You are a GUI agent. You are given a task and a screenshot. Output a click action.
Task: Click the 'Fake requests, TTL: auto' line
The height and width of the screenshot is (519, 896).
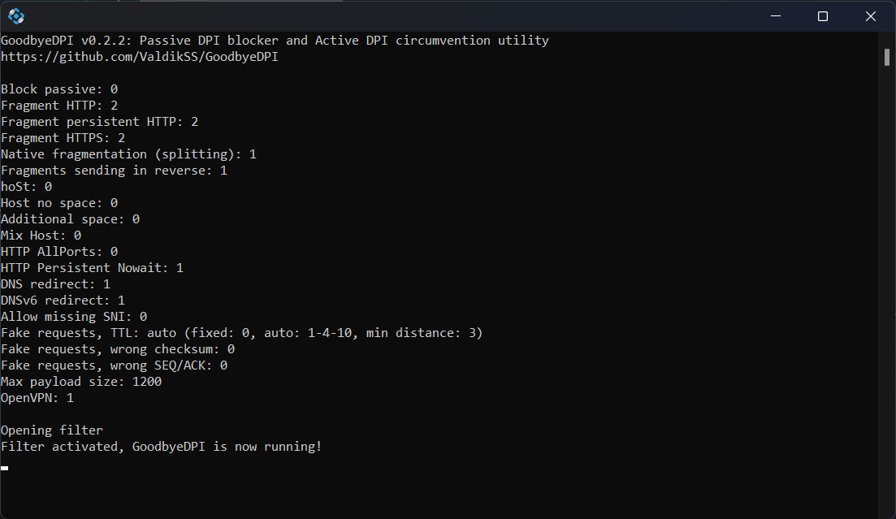tap(242, 333)
